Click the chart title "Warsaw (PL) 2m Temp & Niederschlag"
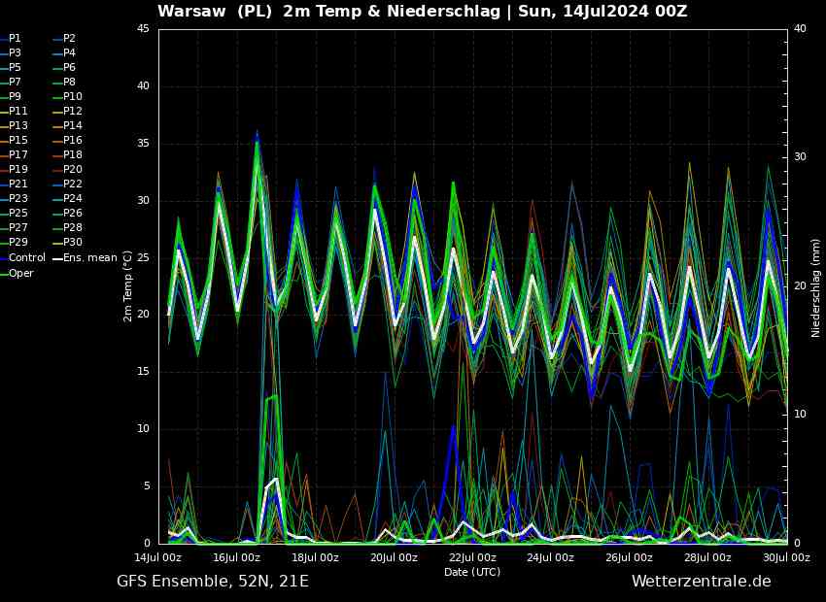The image size is (826, 602). (328, 11)
